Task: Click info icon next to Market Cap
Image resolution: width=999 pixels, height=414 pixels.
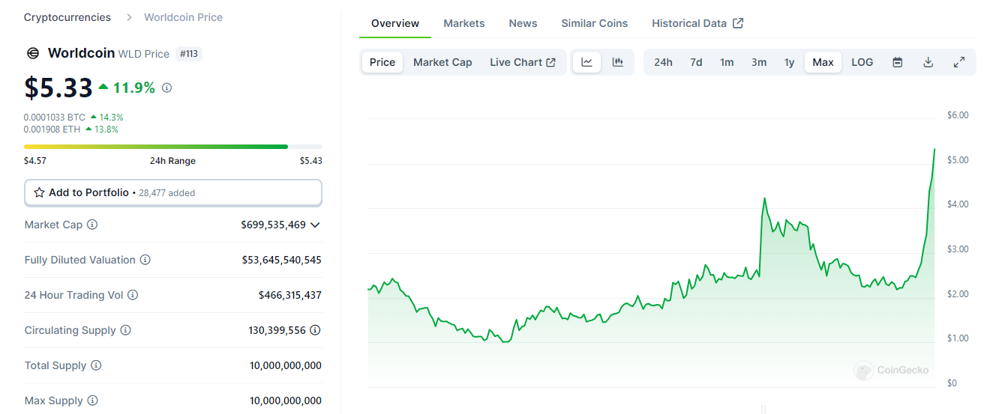Action: point(92,225)
